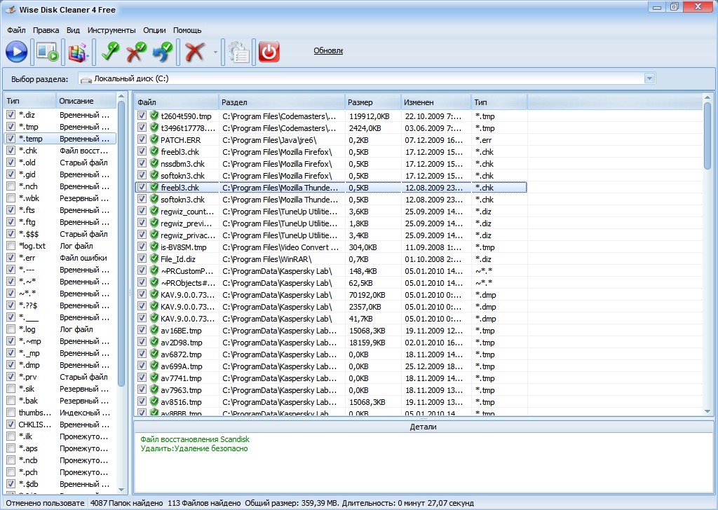Open the gear with checklist settings icon
This screenshot has width=718, height=510.
click(x=238, y=52)
